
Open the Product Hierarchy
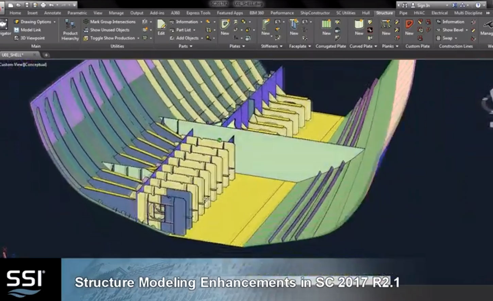(70, 29)
